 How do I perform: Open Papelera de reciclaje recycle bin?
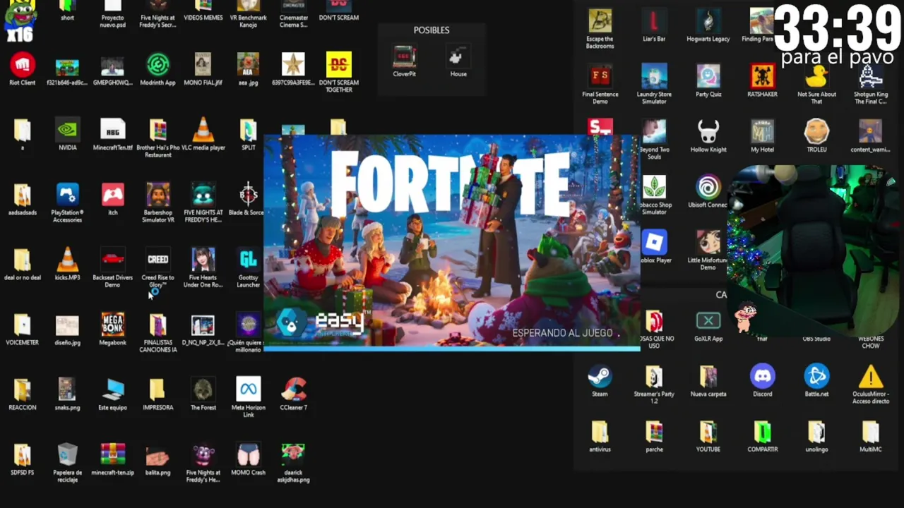tap(67, 455)
